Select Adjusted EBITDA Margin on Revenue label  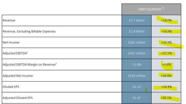pos(30,65)
